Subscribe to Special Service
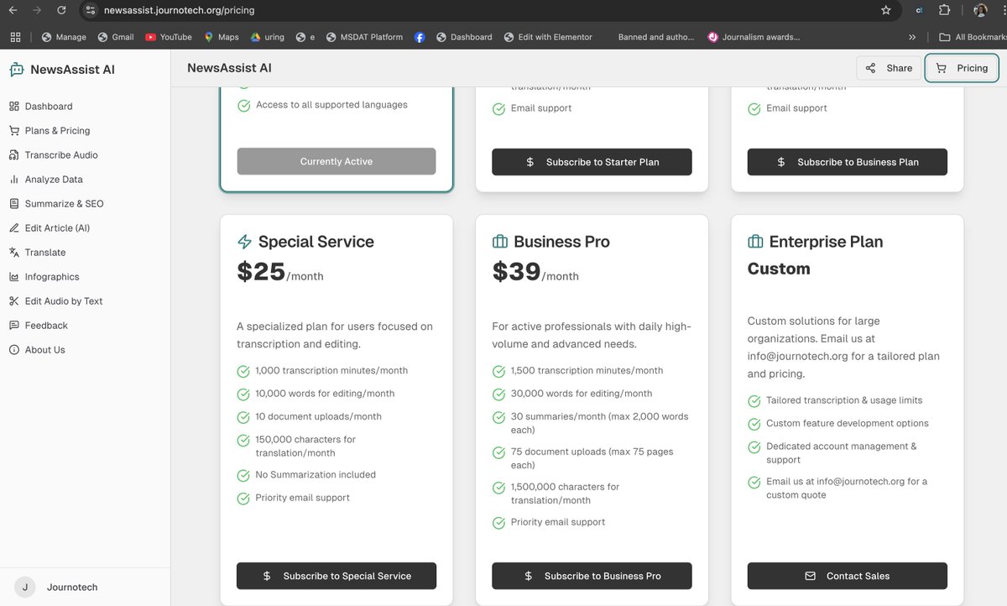The width and height of the screenshot is (1007, 606). (x=337, y=576)
